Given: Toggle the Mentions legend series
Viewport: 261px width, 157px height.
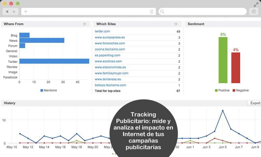Looking at the screenshot, I should coord(48,90).
